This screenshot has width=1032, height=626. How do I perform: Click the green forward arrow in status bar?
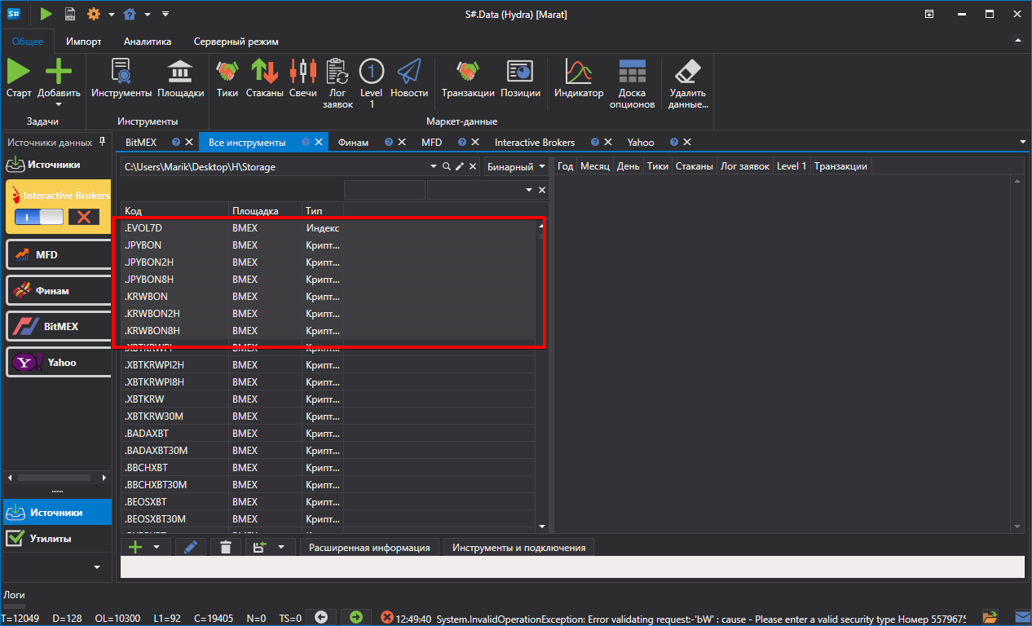tap(355, 617)
